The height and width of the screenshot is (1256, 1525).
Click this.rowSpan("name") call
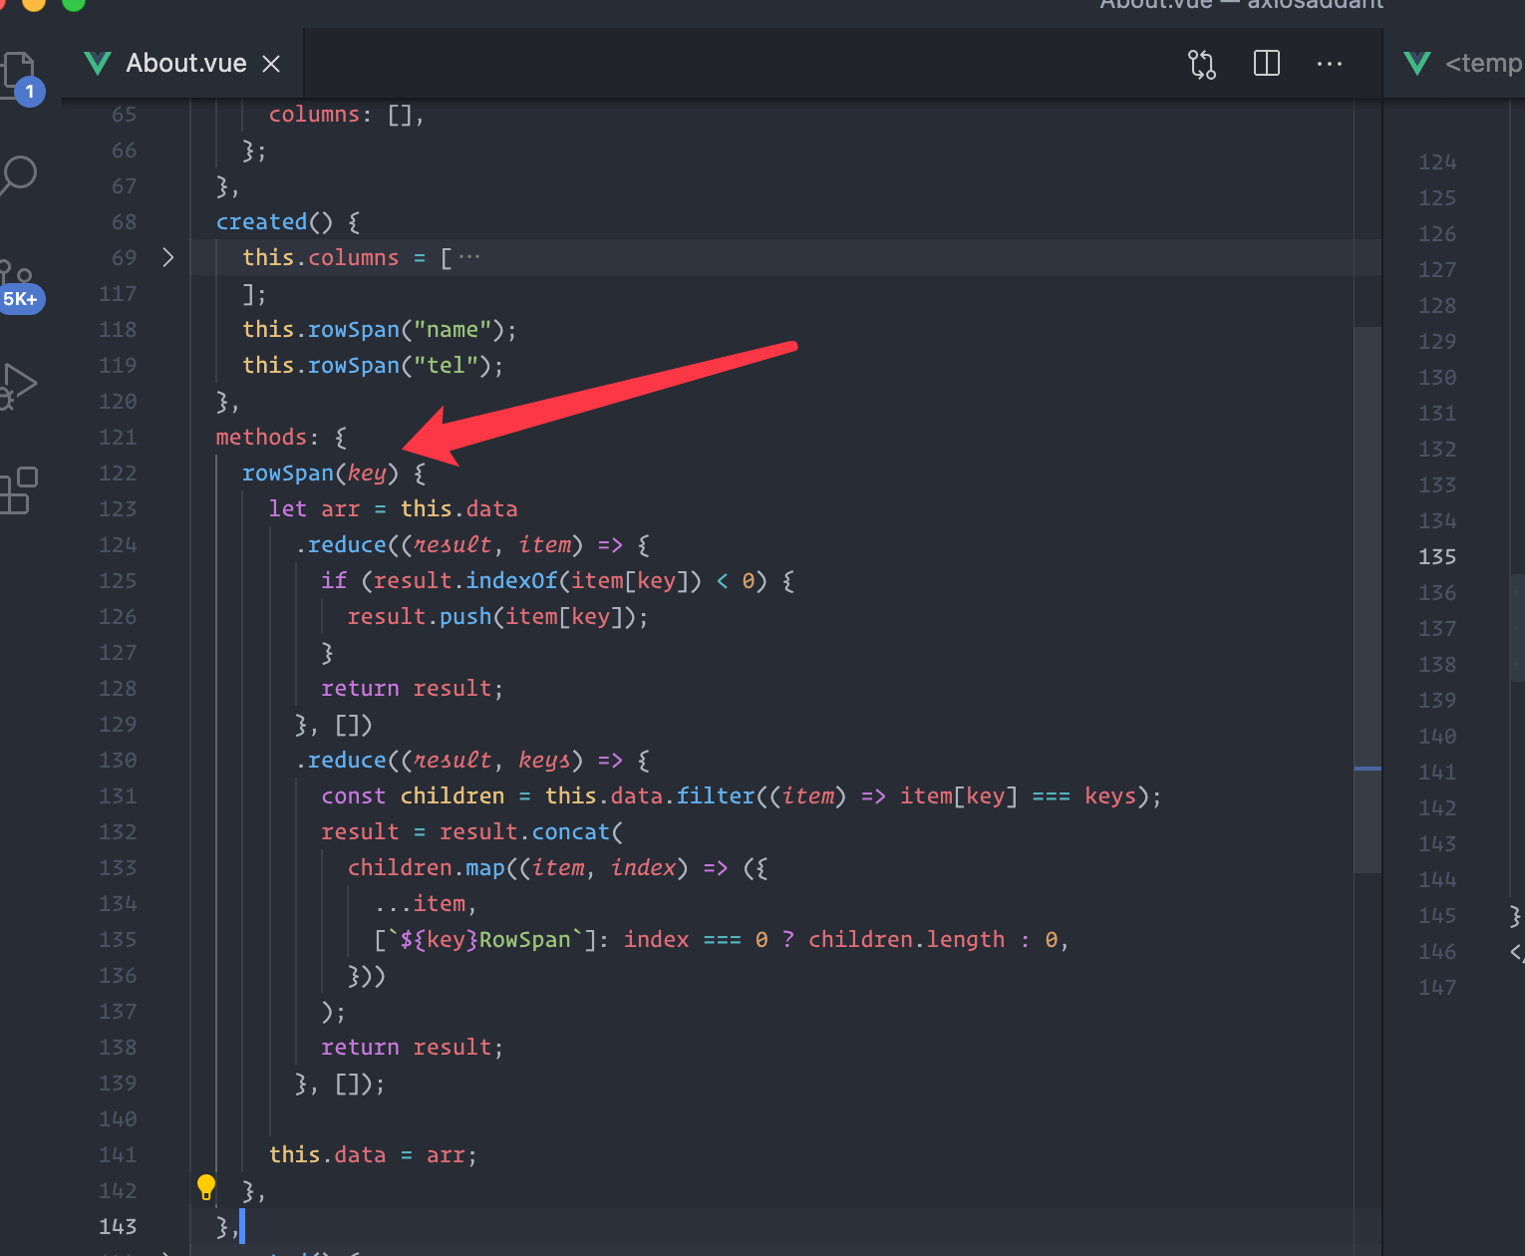[380, 330]
